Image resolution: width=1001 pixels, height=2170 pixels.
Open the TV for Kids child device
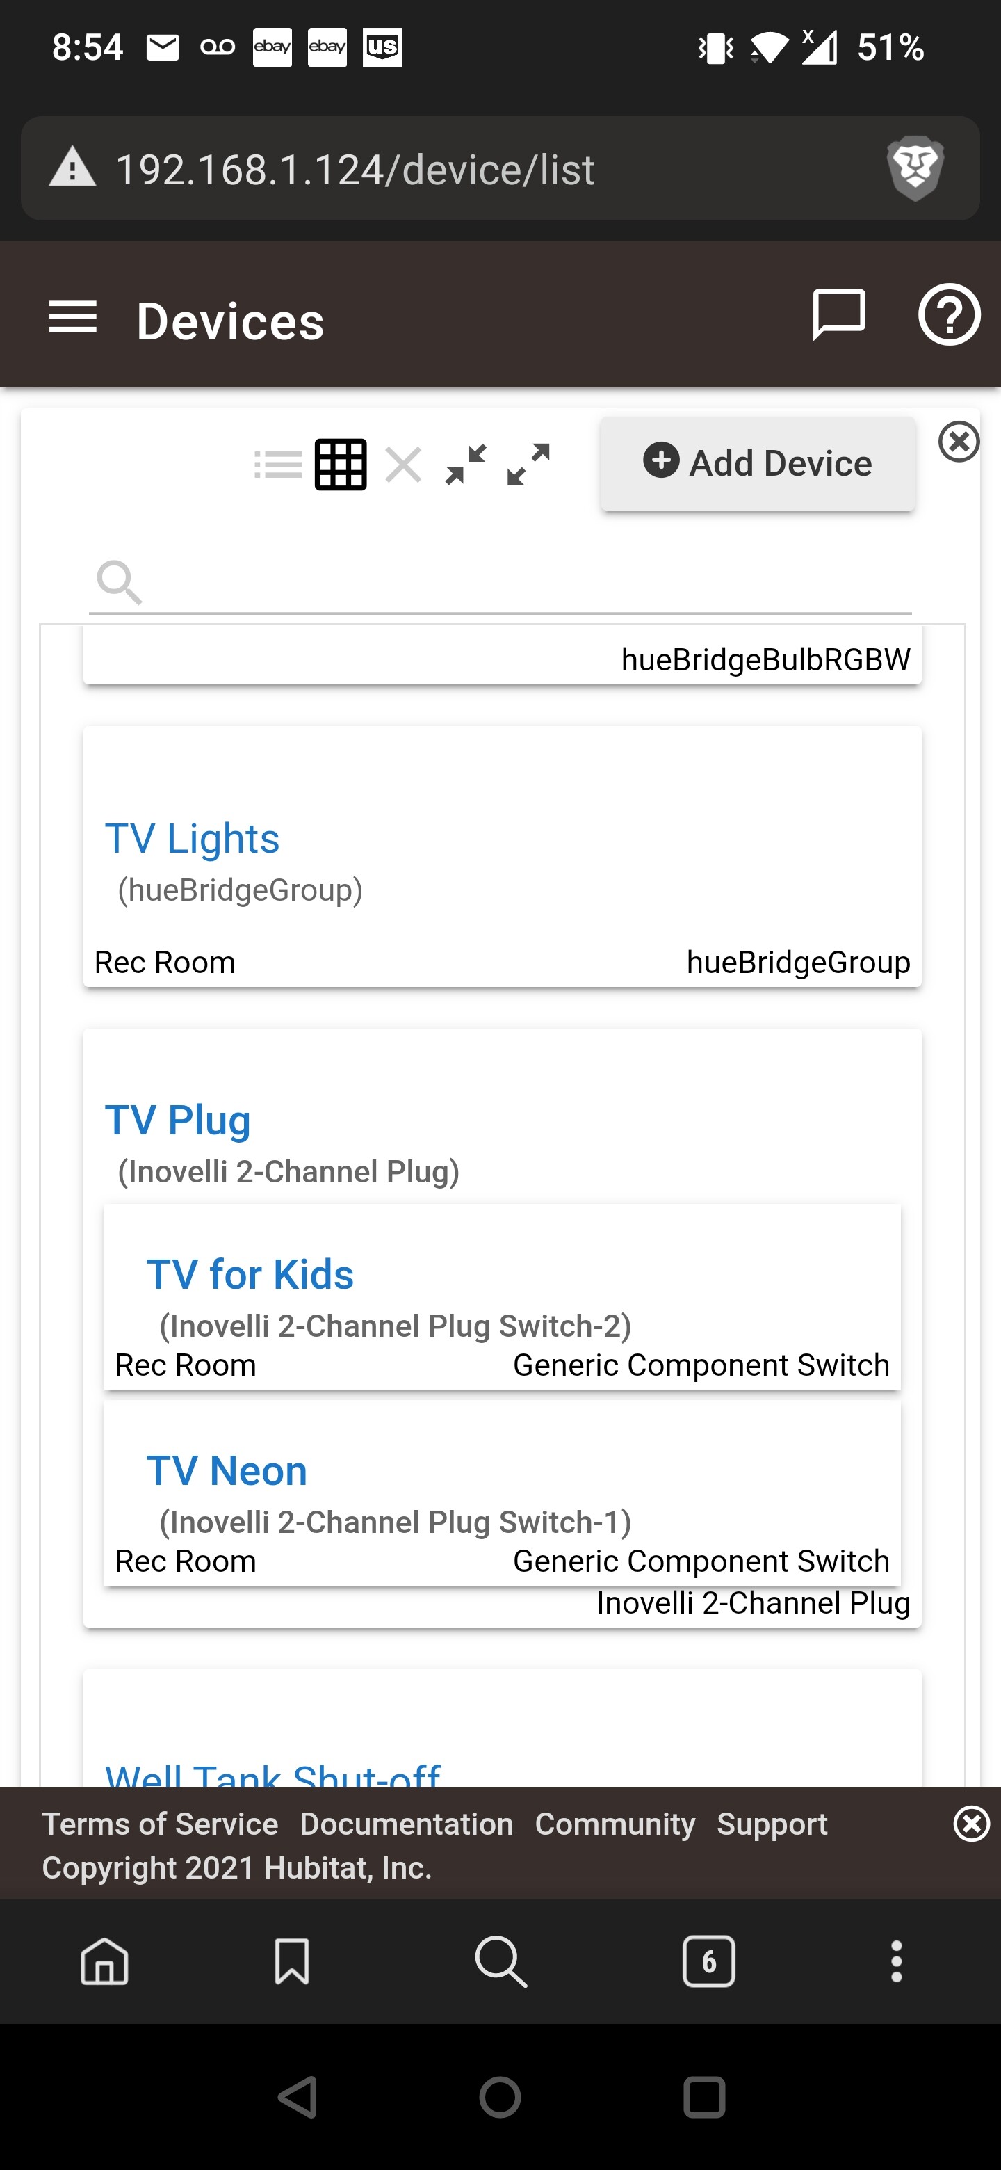pyautogui.click(x=250, y=1273)
